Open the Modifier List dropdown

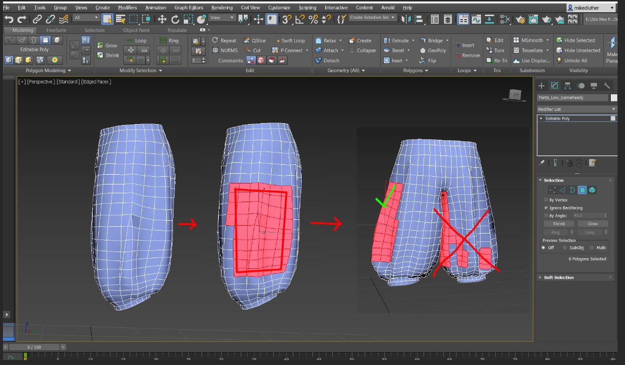tap(613, 109)
